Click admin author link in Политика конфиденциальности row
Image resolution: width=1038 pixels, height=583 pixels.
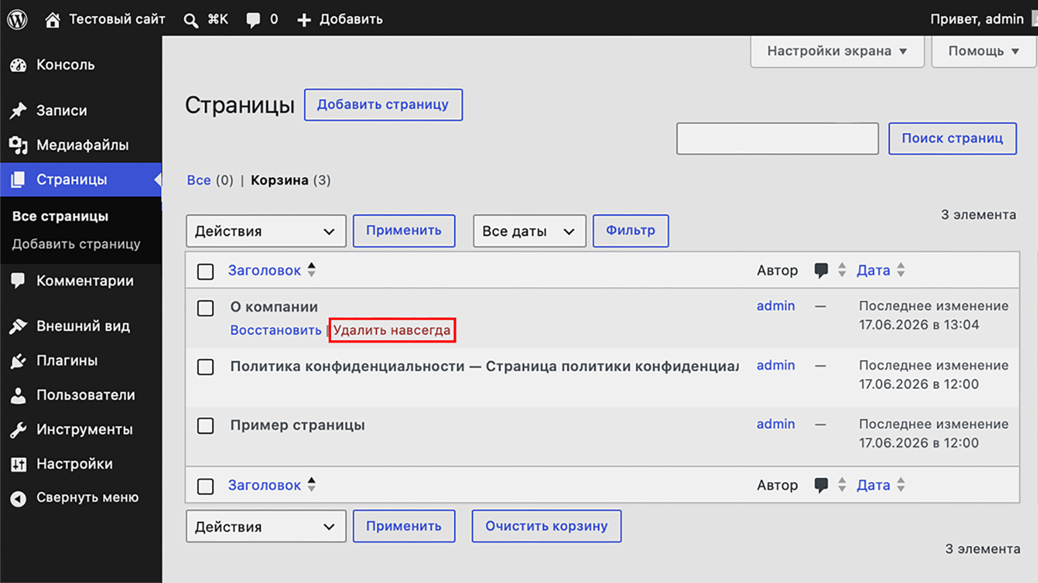tap(775, 366)
